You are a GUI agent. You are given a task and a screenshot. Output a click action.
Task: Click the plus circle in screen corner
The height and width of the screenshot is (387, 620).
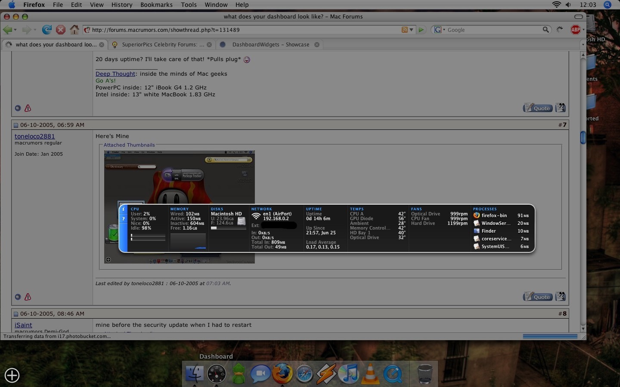click(x=12, y=375)
